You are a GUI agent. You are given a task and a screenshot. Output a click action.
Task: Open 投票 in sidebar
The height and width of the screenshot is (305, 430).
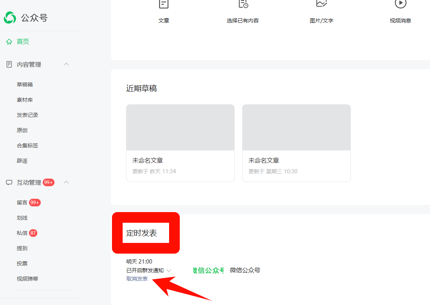(x=22, y=263)
